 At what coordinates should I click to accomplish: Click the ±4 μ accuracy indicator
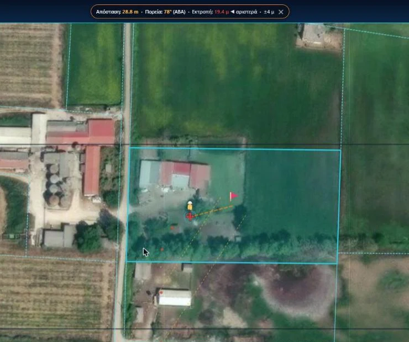(269, 12)
